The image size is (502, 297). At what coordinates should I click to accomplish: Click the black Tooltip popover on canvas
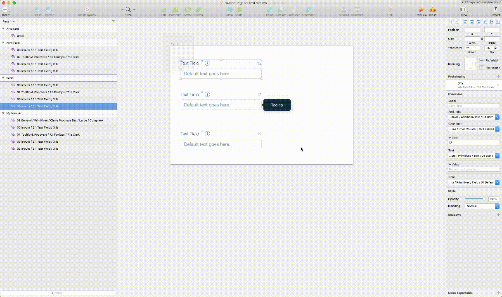tap(277, 105)
